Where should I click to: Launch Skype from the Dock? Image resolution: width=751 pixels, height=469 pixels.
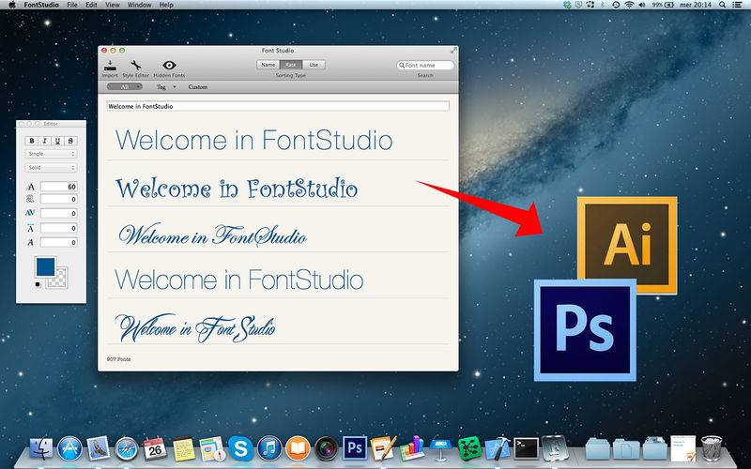point(240,449)
